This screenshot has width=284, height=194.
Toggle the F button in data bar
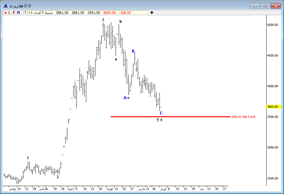click(14, 13)
